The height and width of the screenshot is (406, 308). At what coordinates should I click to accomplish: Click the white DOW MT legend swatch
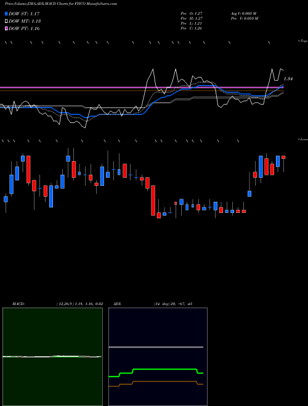[x=6, y=22]
